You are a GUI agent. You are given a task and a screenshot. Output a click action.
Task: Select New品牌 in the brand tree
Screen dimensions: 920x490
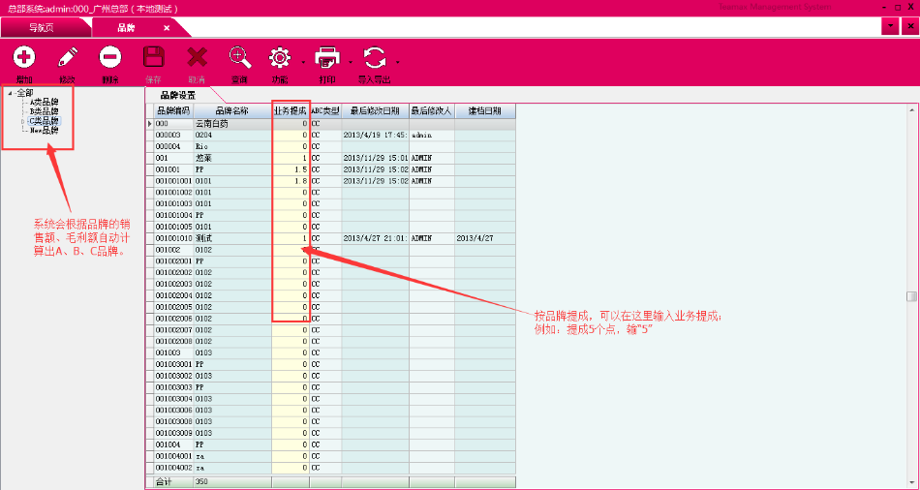click(x=44, y=130)
